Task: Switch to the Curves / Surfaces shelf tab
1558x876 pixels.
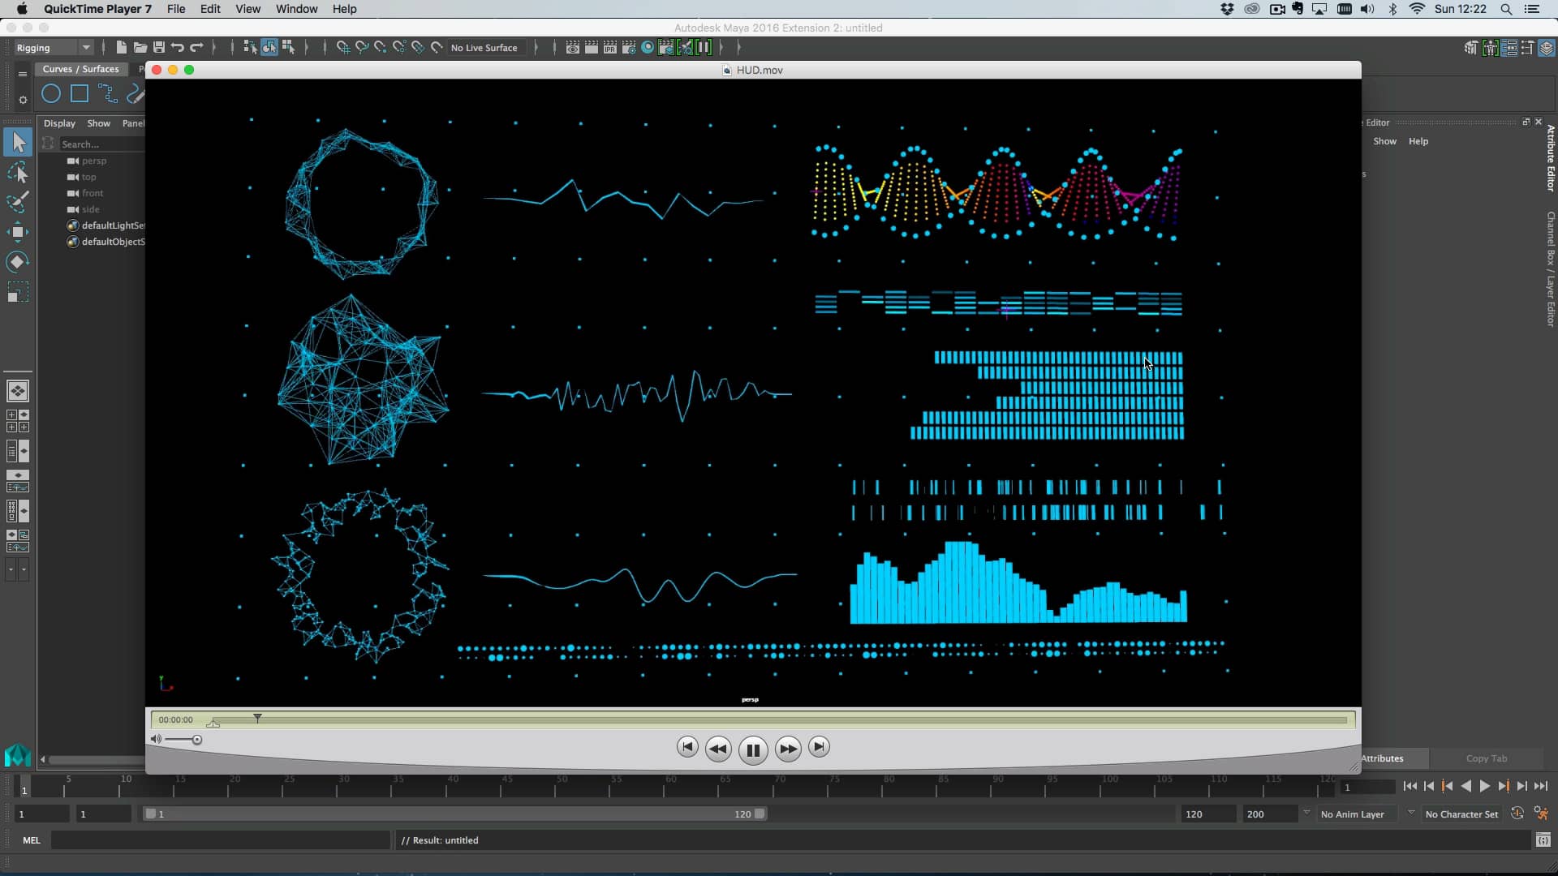Action: (80, 69)
